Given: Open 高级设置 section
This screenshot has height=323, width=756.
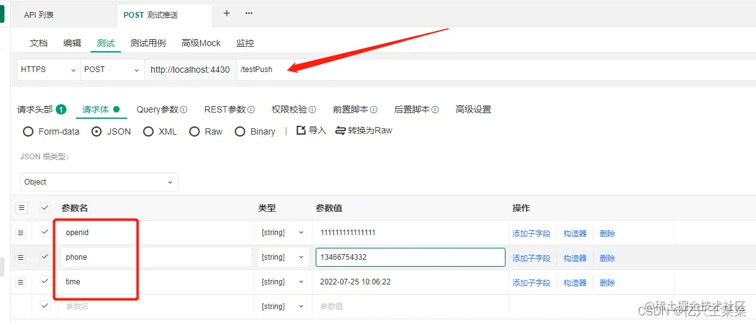Looking at the screenshot, I should pos(473,109).
